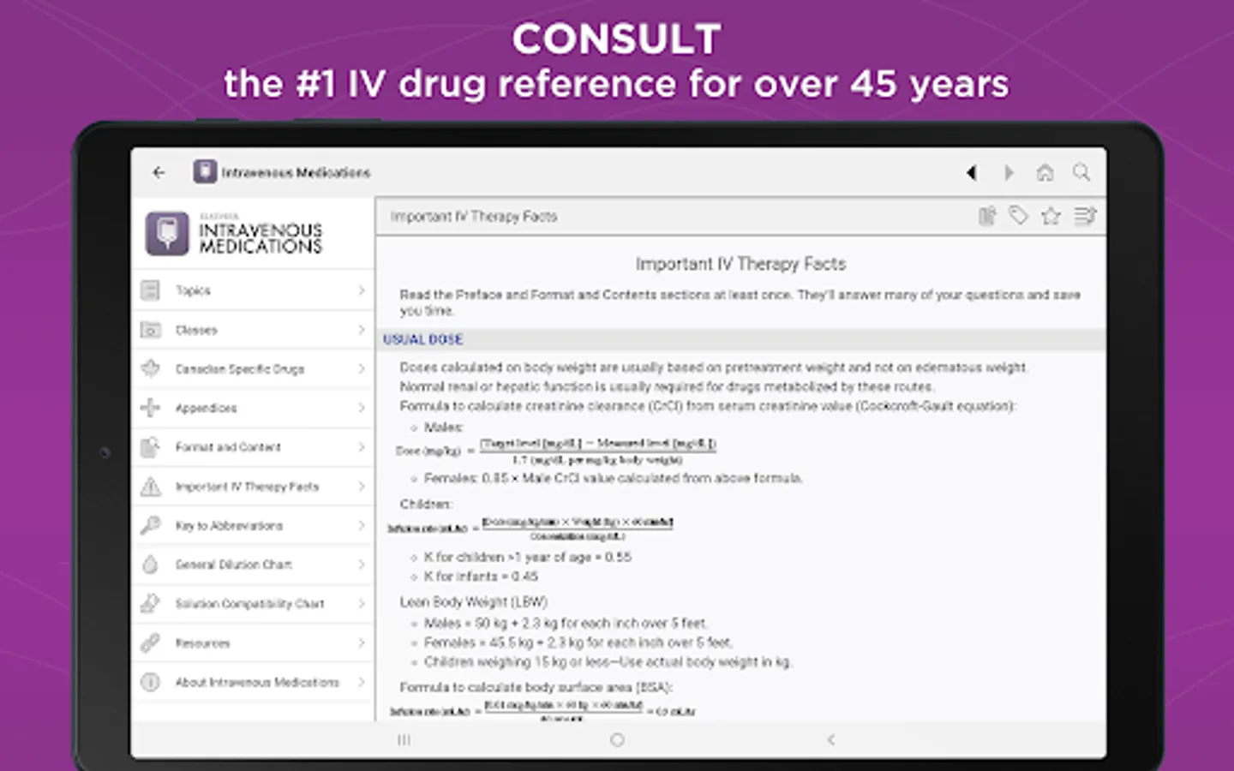Open Key to Abbreviations entry

coord(254,525)
